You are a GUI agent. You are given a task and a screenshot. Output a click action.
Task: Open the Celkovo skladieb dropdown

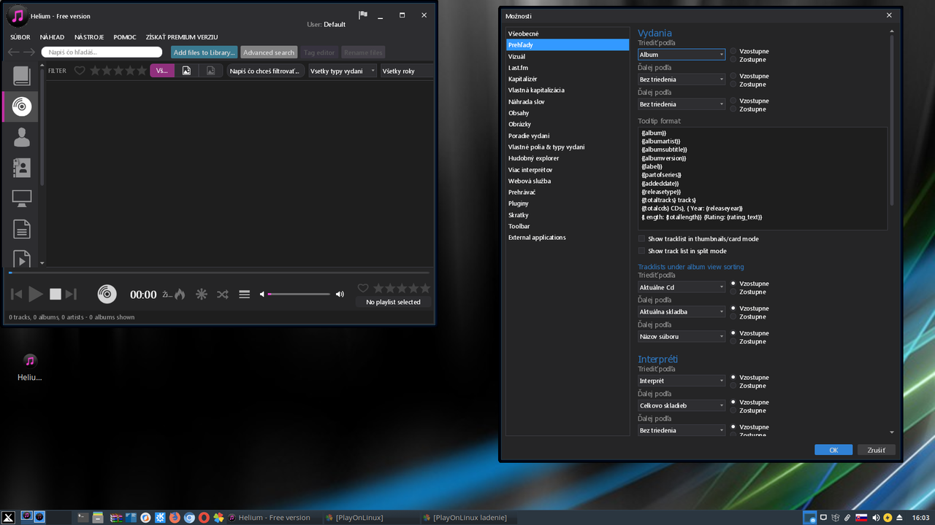(x=682, y=405)
